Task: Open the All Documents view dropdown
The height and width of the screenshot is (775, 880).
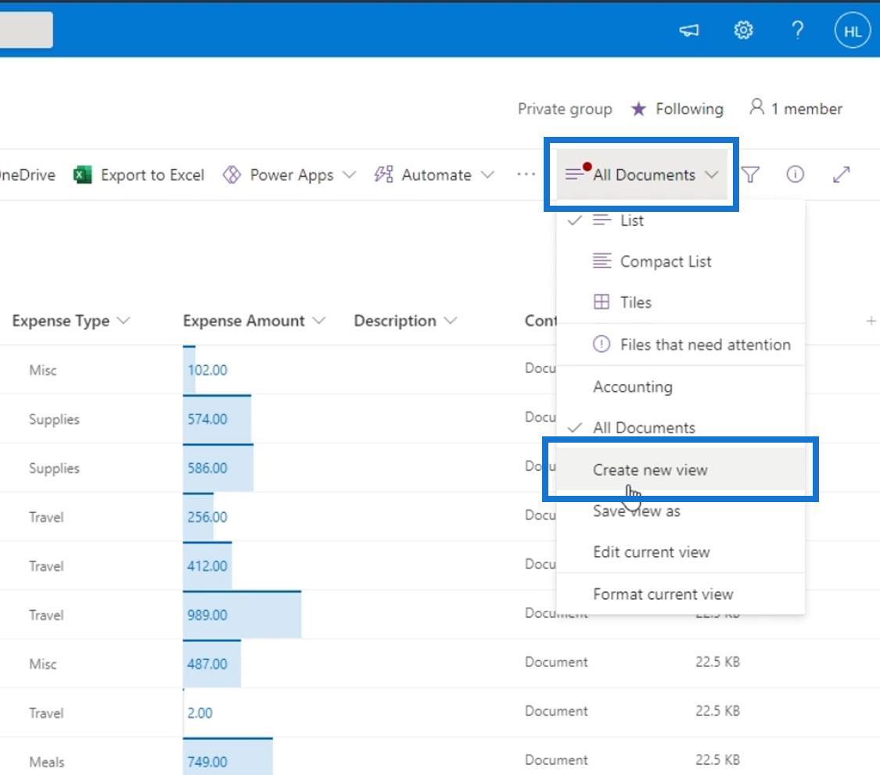Action: (641, 174)
